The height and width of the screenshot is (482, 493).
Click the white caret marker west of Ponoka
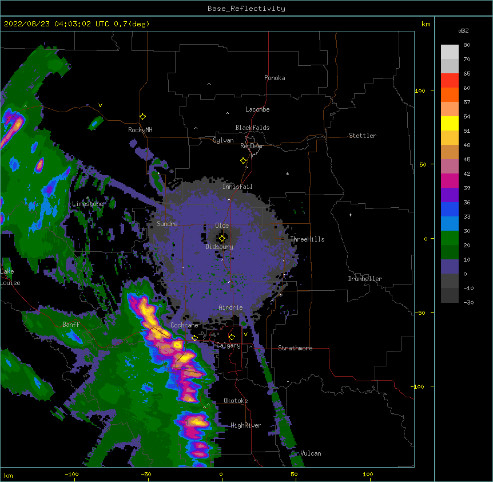209,84
